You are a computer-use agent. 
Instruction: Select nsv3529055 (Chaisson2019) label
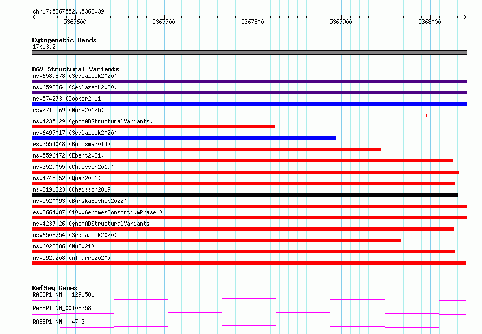(x=73, y=167)
